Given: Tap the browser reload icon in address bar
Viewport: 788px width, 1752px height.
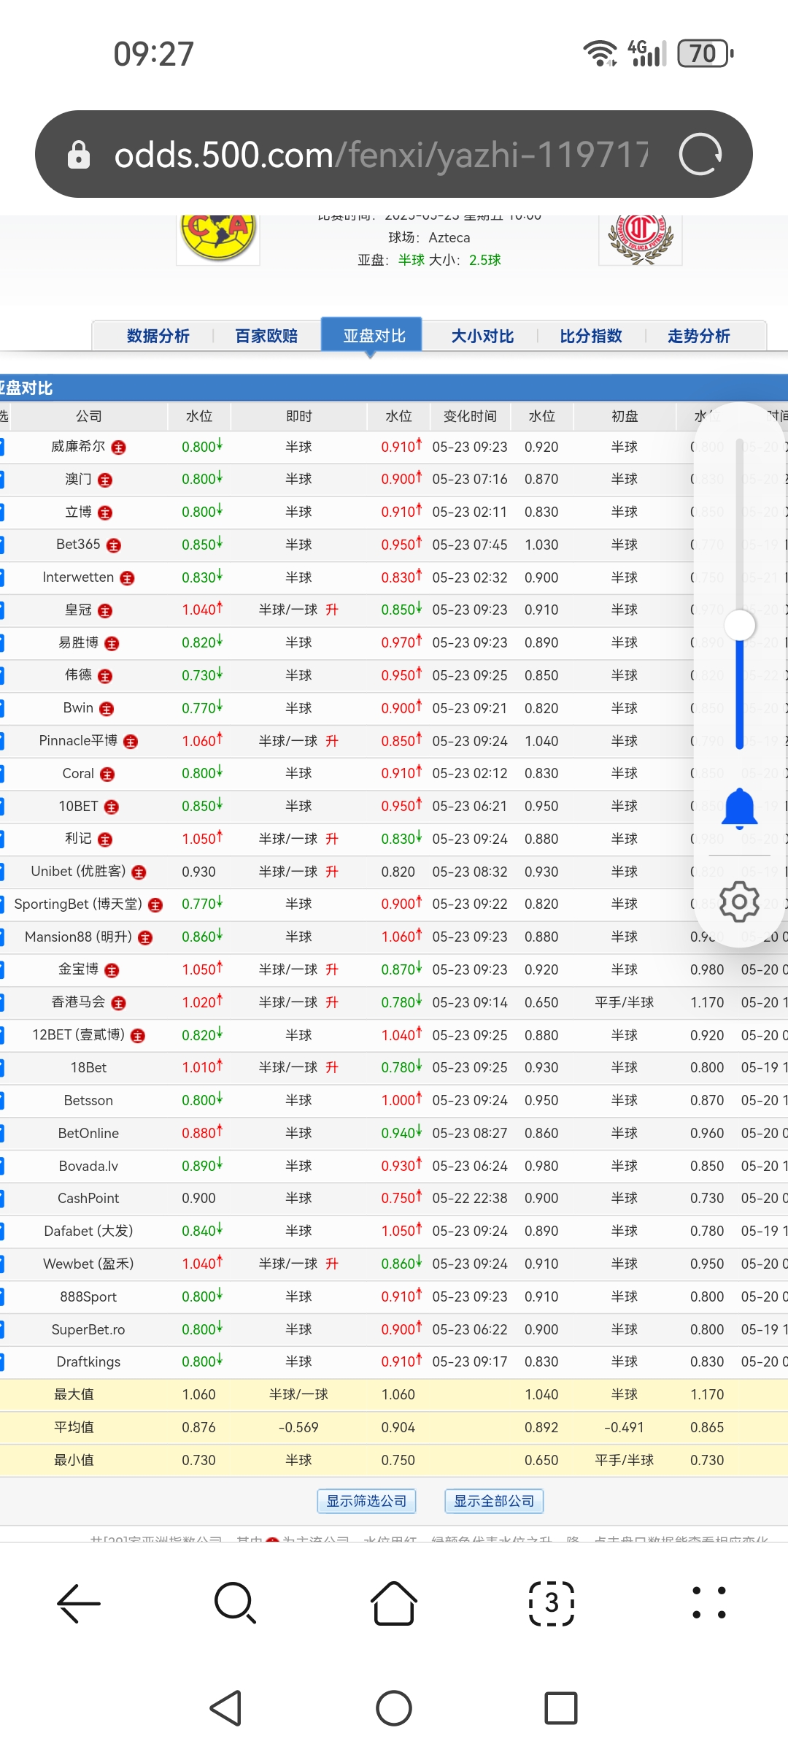Looking at the screenshot, I should click(x=700, y=154).
